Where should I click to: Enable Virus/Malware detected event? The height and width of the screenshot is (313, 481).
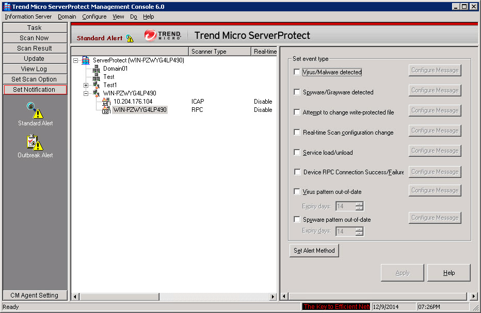click(x=297, y=72)
